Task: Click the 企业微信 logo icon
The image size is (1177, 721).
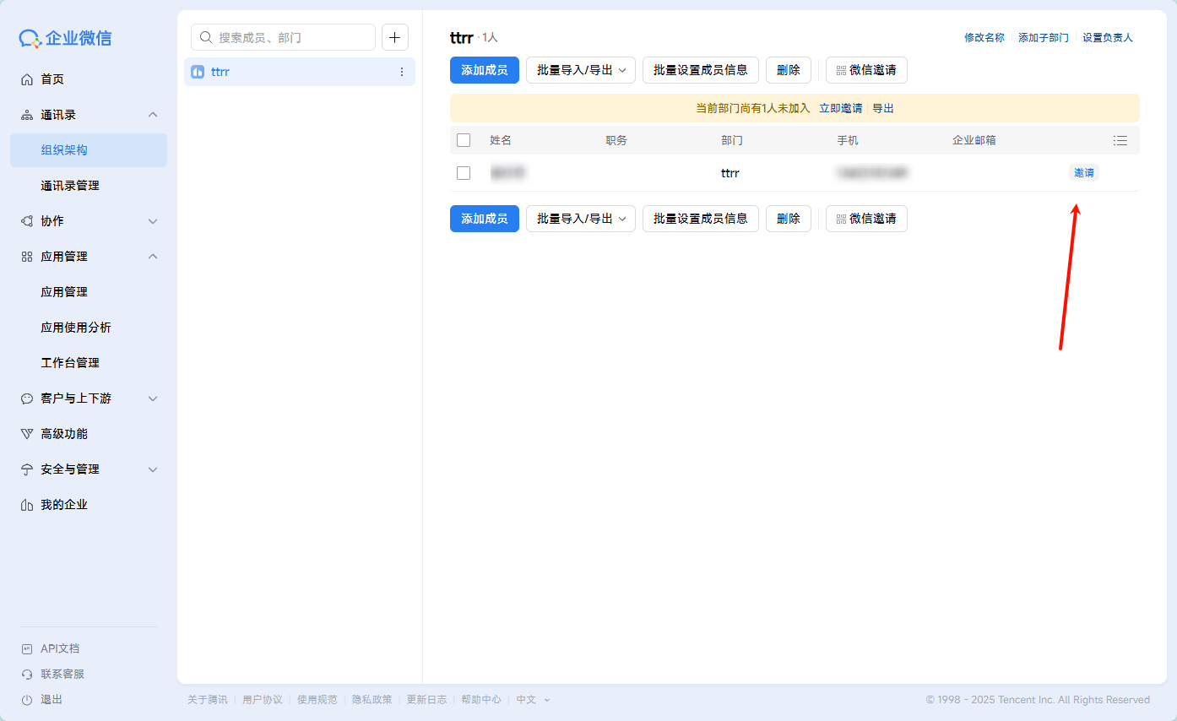Action: [30, 38]
